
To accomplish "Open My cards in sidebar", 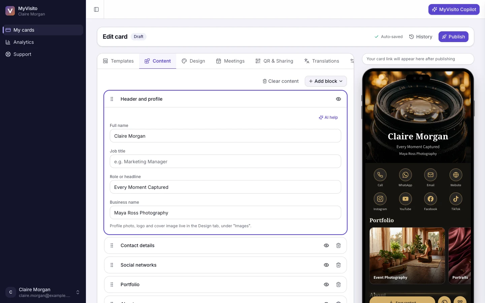I will [x=43, y=30].
